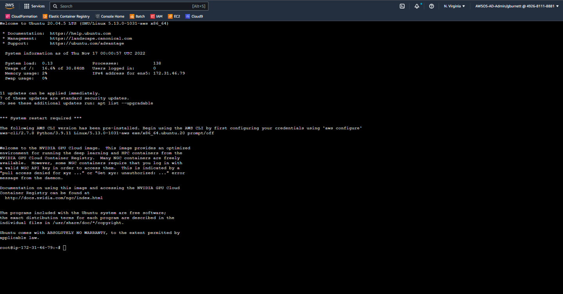Open the EC2 console icon

(x=174, y=16)
